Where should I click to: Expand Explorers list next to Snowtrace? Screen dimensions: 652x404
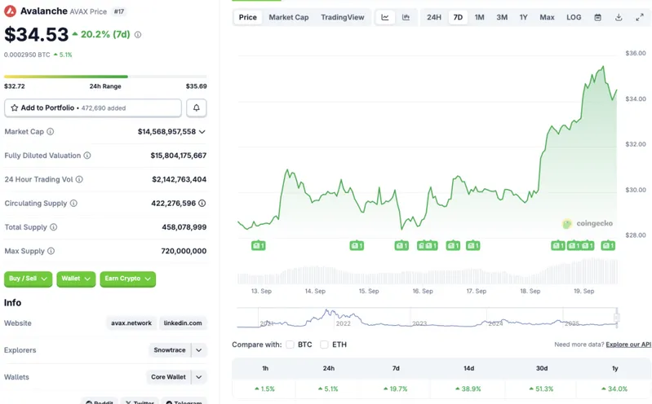pyautogui.click(x=199, y=350)
